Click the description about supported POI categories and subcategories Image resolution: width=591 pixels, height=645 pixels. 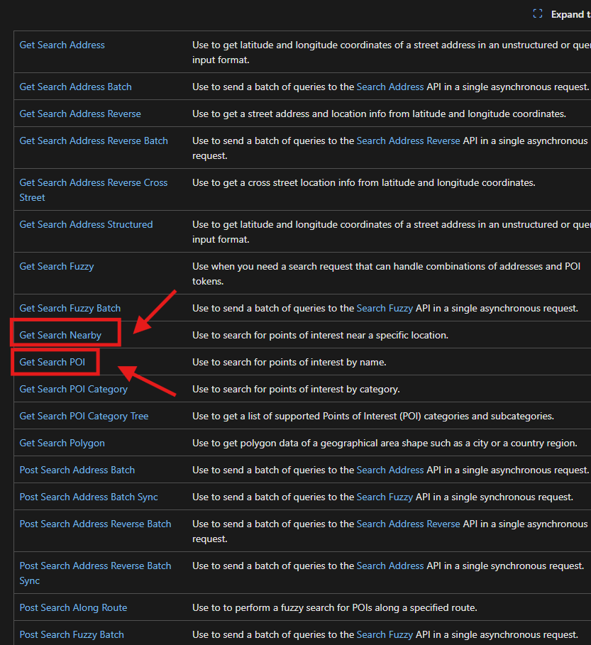(373, 416)
